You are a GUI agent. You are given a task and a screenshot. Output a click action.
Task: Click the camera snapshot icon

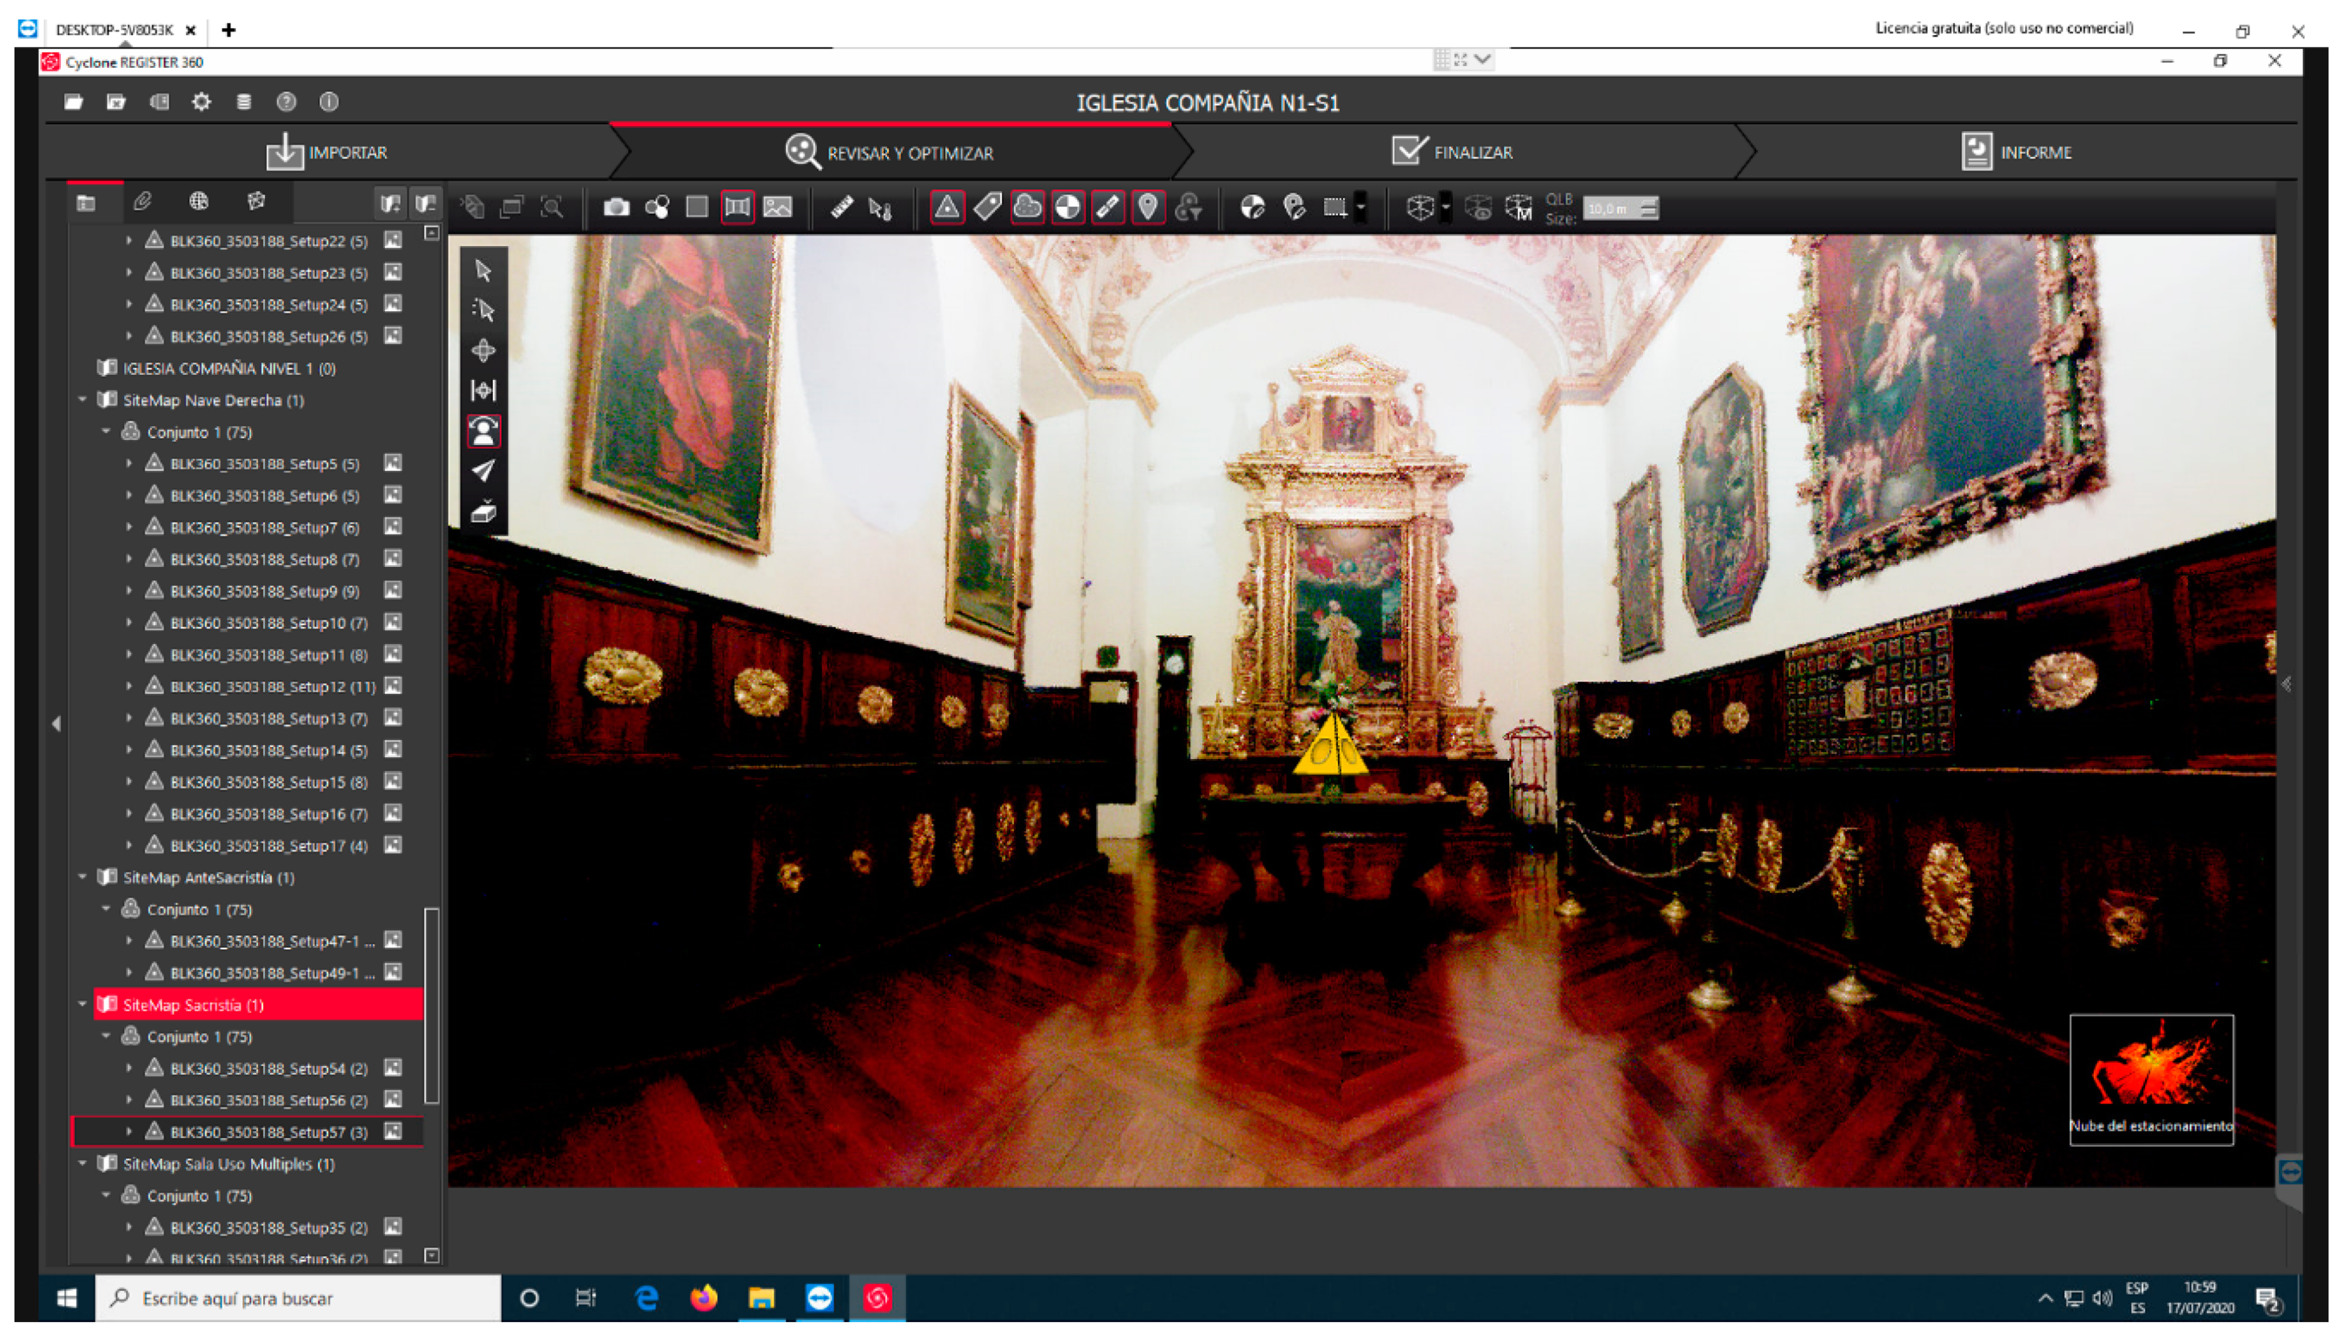pos(616,207)
